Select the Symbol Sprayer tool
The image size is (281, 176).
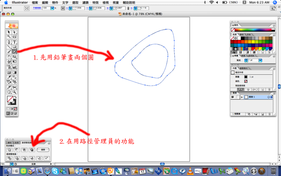[x=9, y=67]
